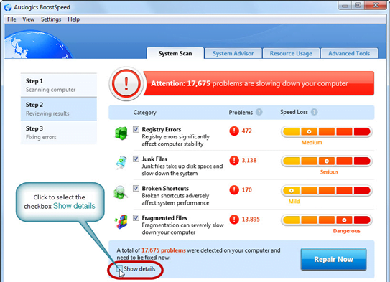The width and height of the screenshot is (390, 282).
Task: Click the Registry Errors title text
Action: click(x=162, y=129)
